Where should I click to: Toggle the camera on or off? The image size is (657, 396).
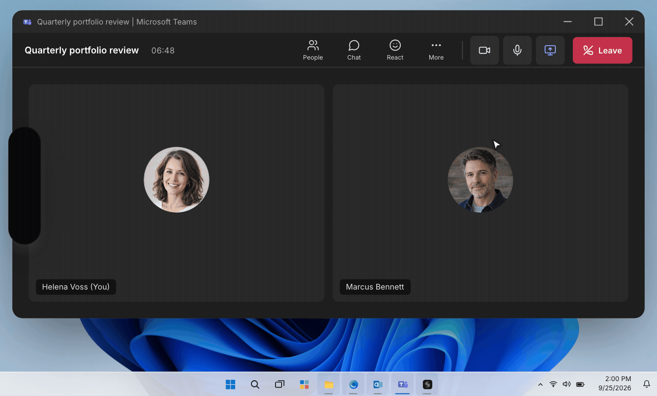click(x=484, y=50)
